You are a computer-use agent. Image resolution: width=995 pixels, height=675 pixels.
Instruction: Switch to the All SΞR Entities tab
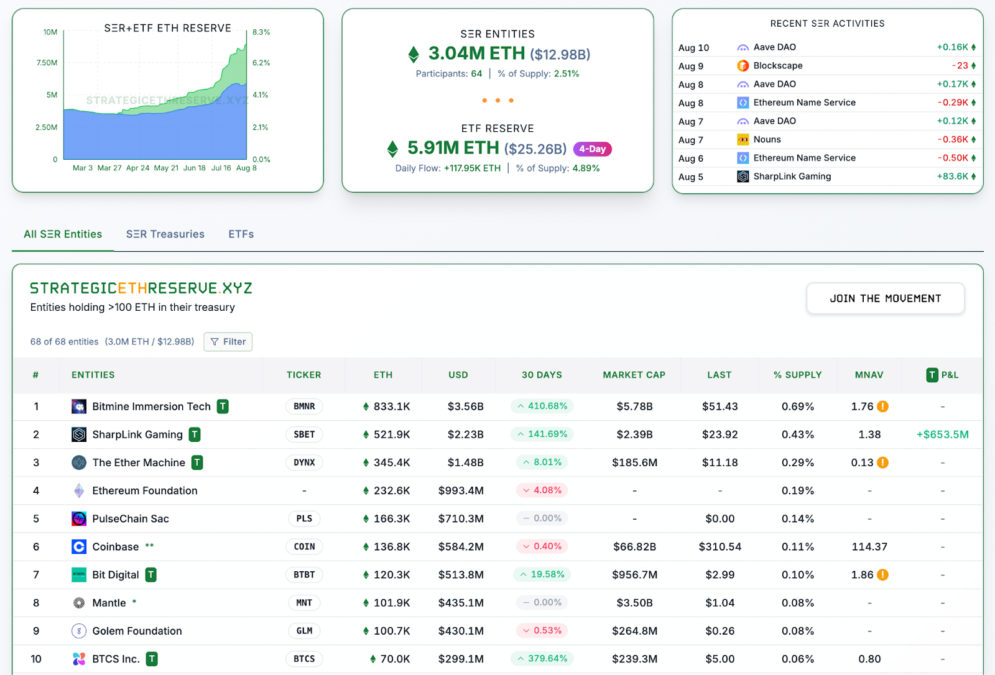click(x=63, y=234)
